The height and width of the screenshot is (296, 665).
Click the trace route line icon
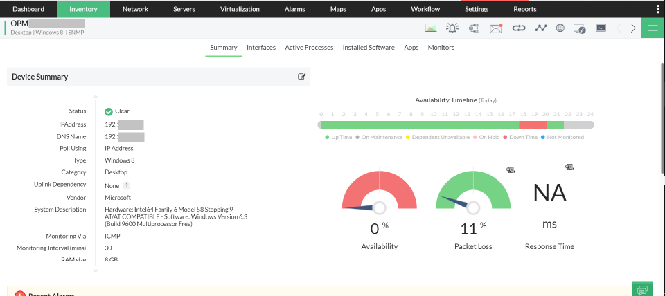click(x=541, y=28)
